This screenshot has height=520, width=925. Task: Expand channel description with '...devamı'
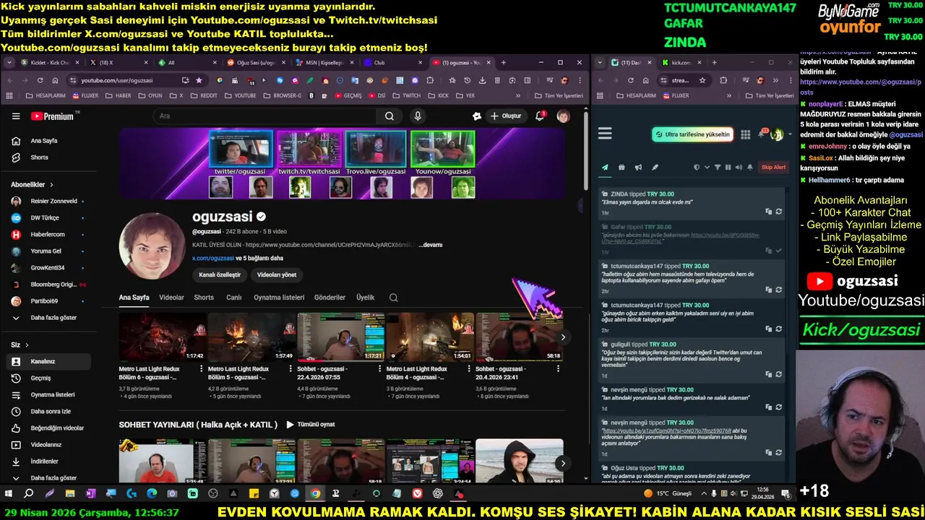(431, 245)
